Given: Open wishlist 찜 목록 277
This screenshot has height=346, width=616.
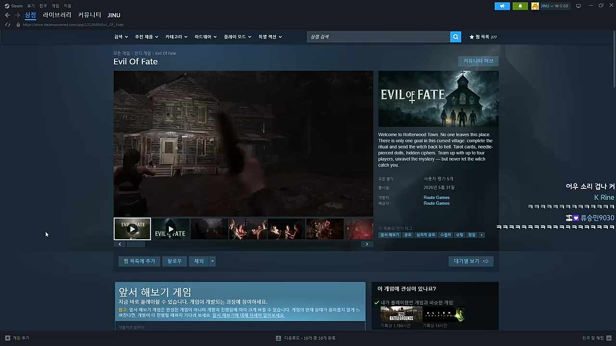Looking at the screenshot, I should 483,37.
